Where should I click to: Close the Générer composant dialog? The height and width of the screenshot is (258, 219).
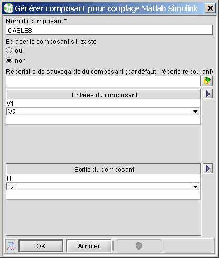(x=210, y=8)
